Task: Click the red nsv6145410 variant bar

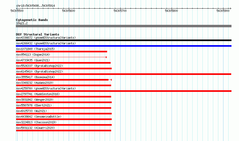Action: tap(124, 74)
